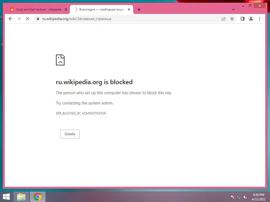Open the side panel icon
The height and width of the screenshot is (202, 270).
pos(243,19)
